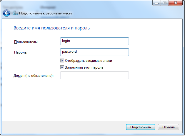Click the Введите имя пользователя и пароль heading
This screenshot has width=185, height=136.
(x=51, y=28)
